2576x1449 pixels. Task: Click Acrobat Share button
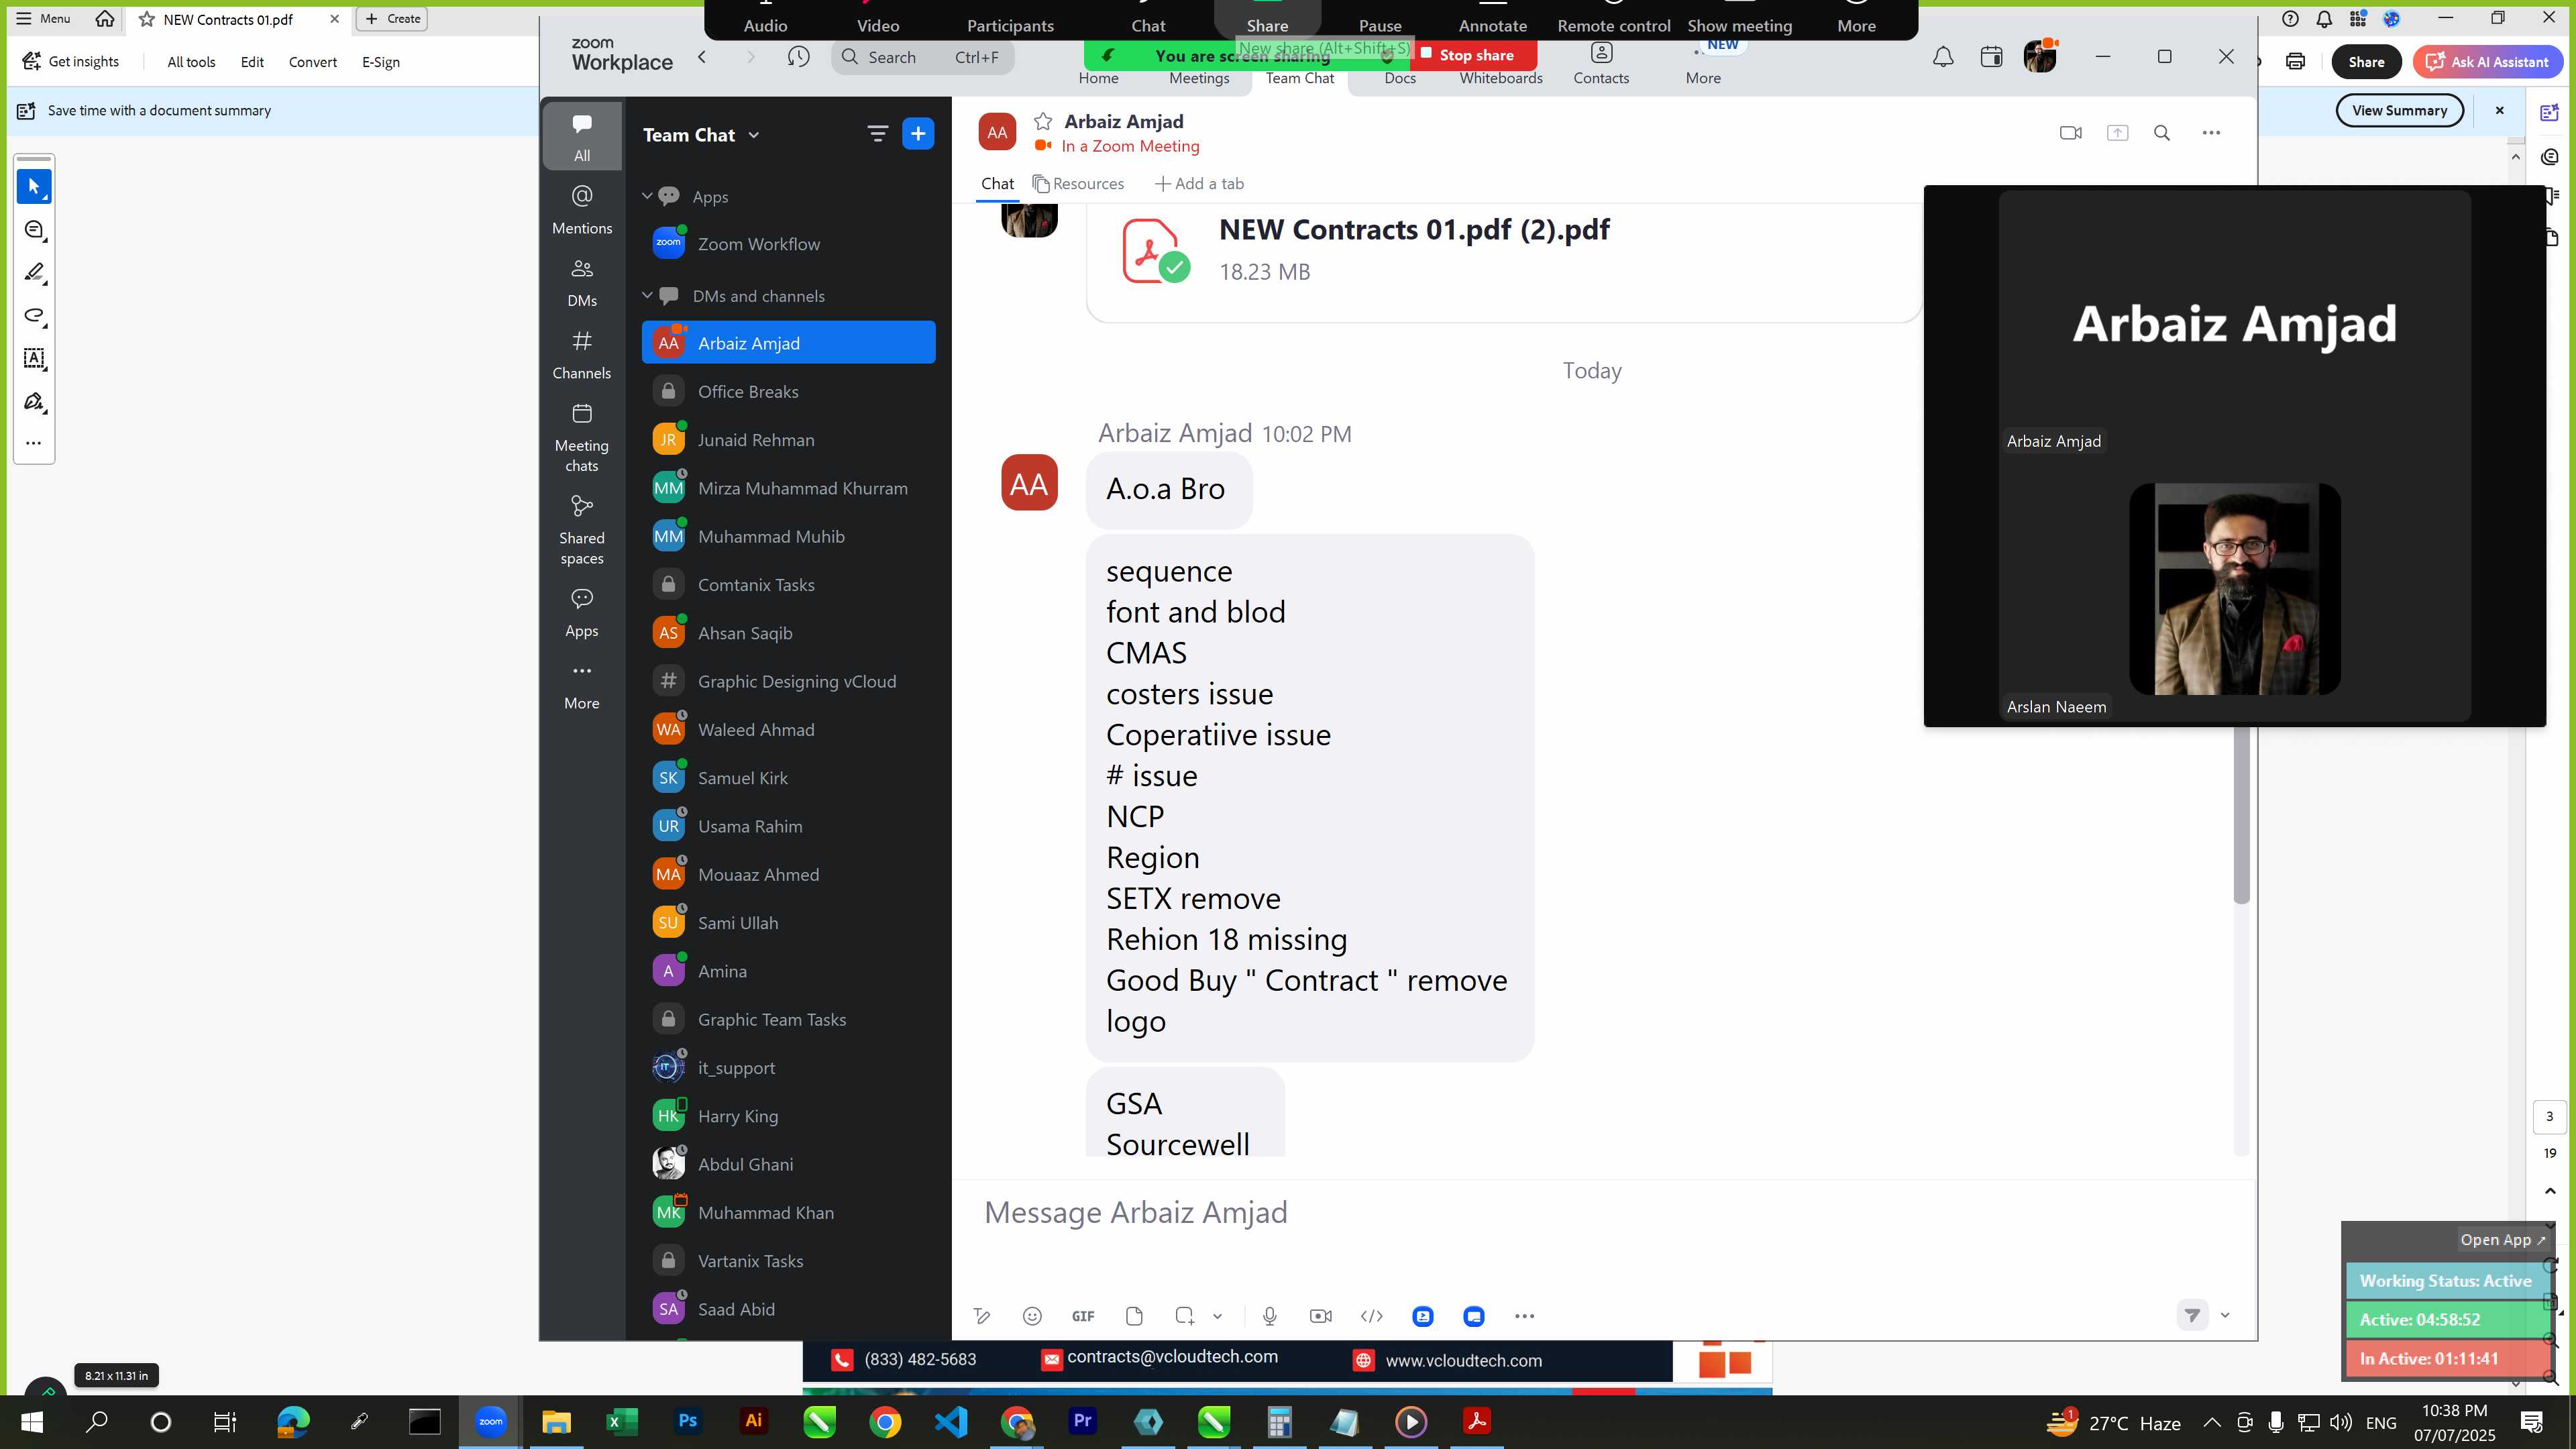(x=2366, y=62)
